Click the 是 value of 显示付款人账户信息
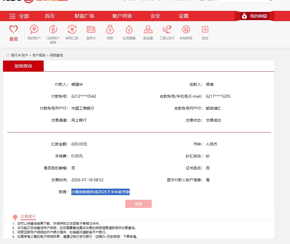290x244 pixels. pos(208,180)
